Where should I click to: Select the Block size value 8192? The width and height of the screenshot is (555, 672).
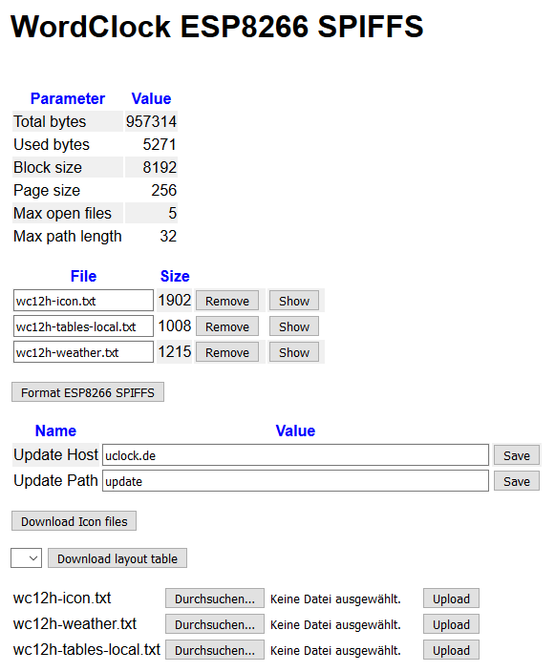160,167
